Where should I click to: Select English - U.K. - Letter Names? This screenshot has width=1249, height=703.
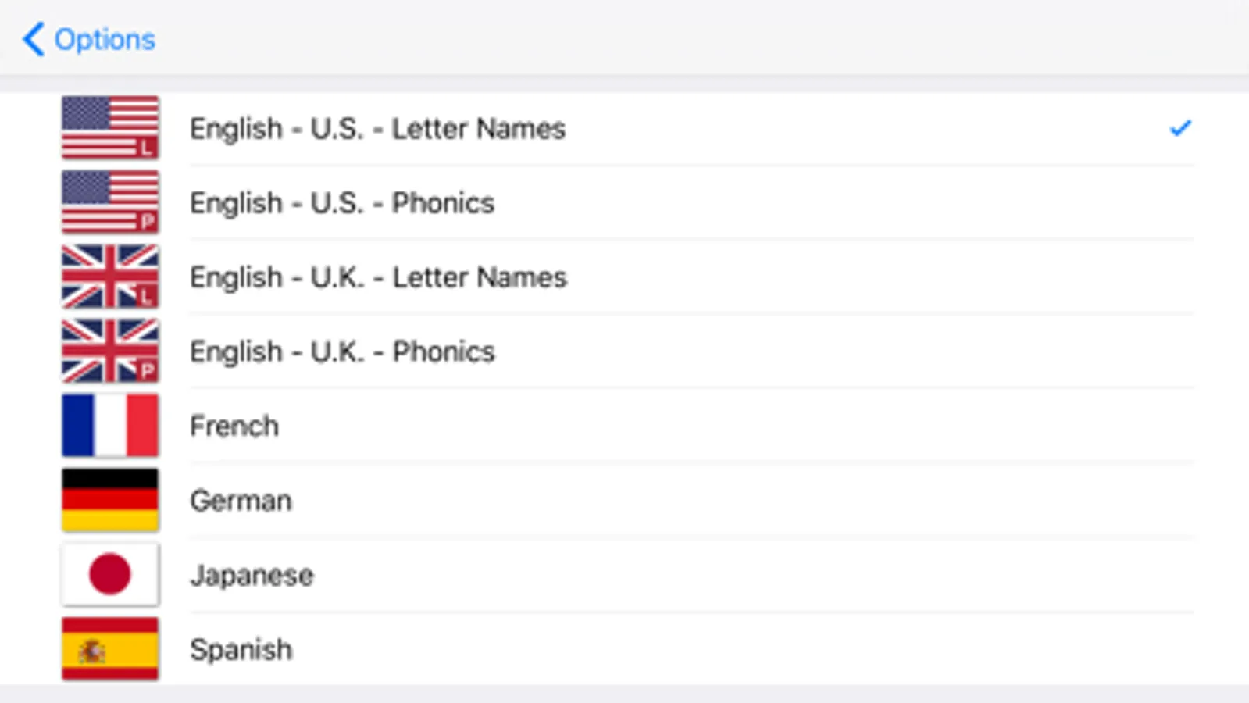(x=378, y=277)
